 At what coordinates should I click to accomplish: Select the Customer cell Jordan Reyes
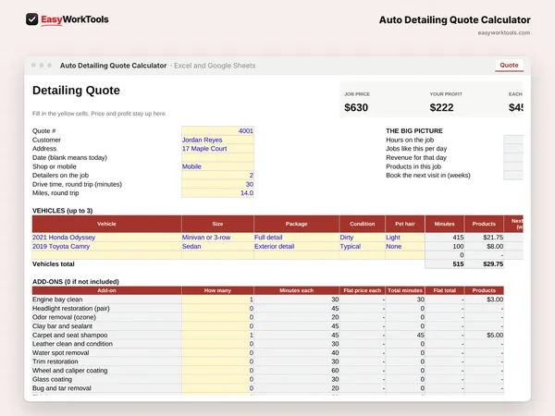click(x=217, y=140)
